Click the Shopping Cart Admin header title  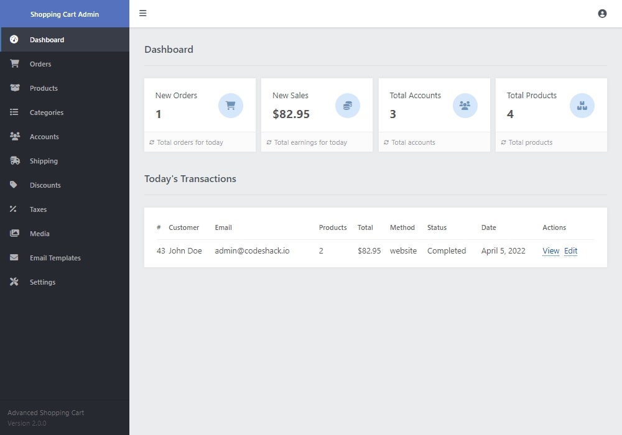pyautogui.click(x=65, y=14)
